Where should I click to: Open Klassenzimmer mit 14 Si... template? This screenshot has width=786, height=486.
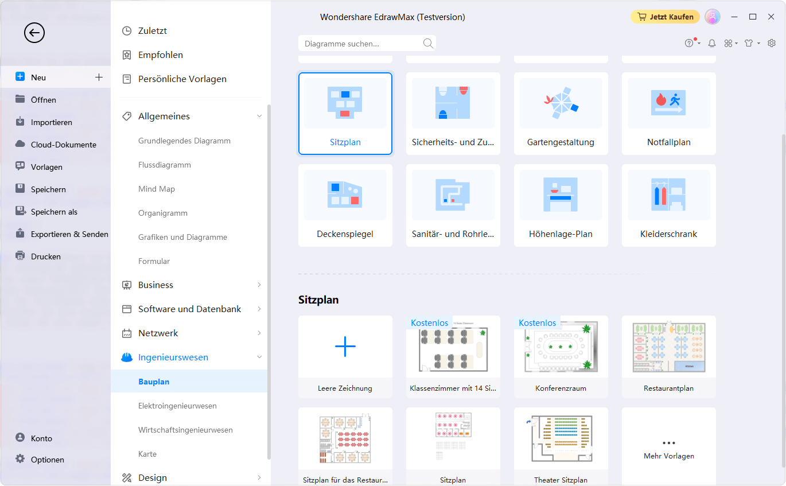tap(453, 357)
